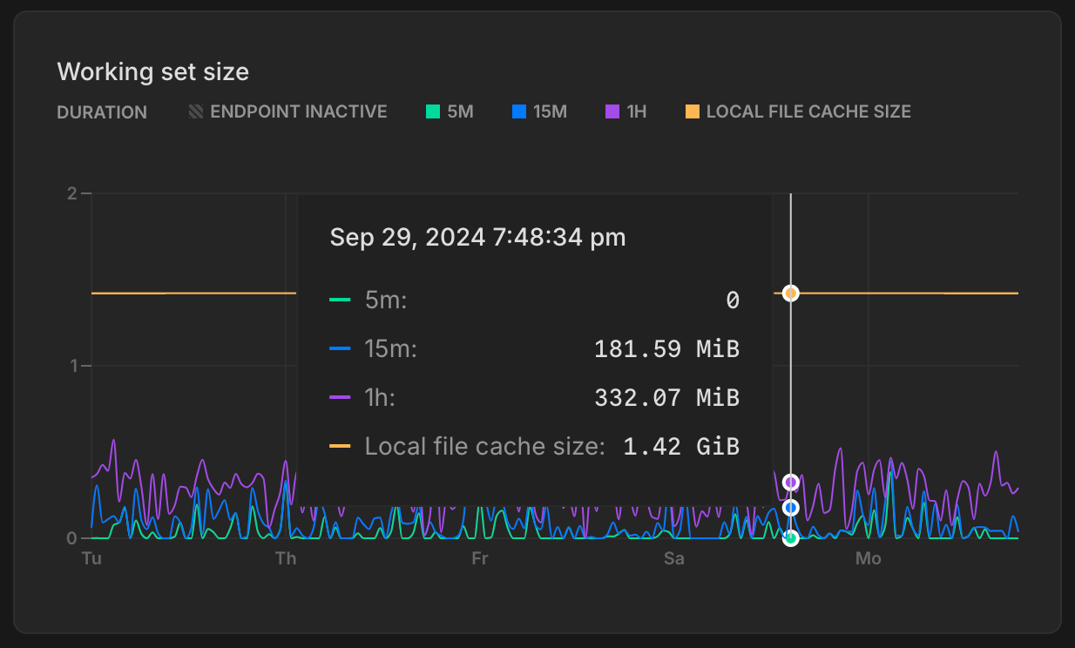The height and width of the screenshot is (648, 1075).
Task: Select the purple 1h data point marker
Action: 789,480
